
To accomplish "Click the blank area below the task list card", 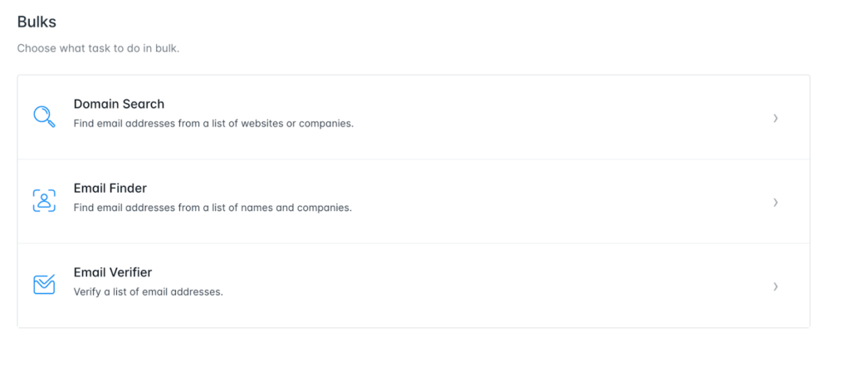I will click(x=413, y=353).
